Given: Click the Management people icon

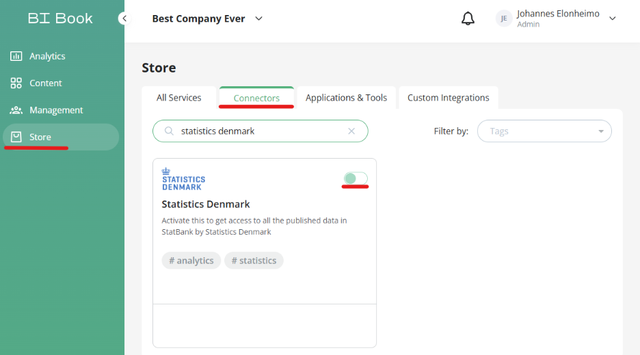Looking at the screenshot, I should pyautogui.click(x=16, y=110).
